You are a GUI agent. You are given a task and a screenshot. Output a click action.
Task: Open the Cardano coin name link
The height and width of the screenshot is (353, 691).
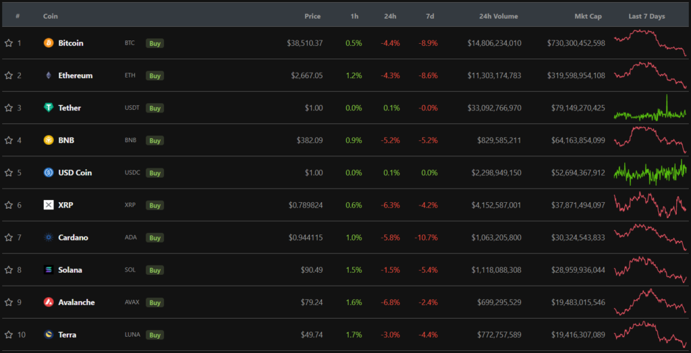73,238
